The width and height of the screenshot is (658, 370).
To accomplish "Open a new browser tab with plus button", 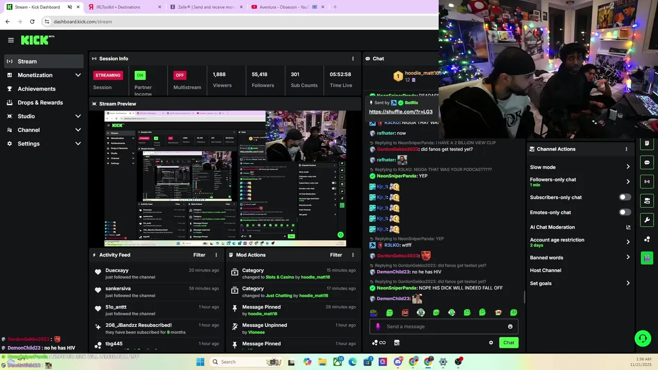I will [335, 7].
